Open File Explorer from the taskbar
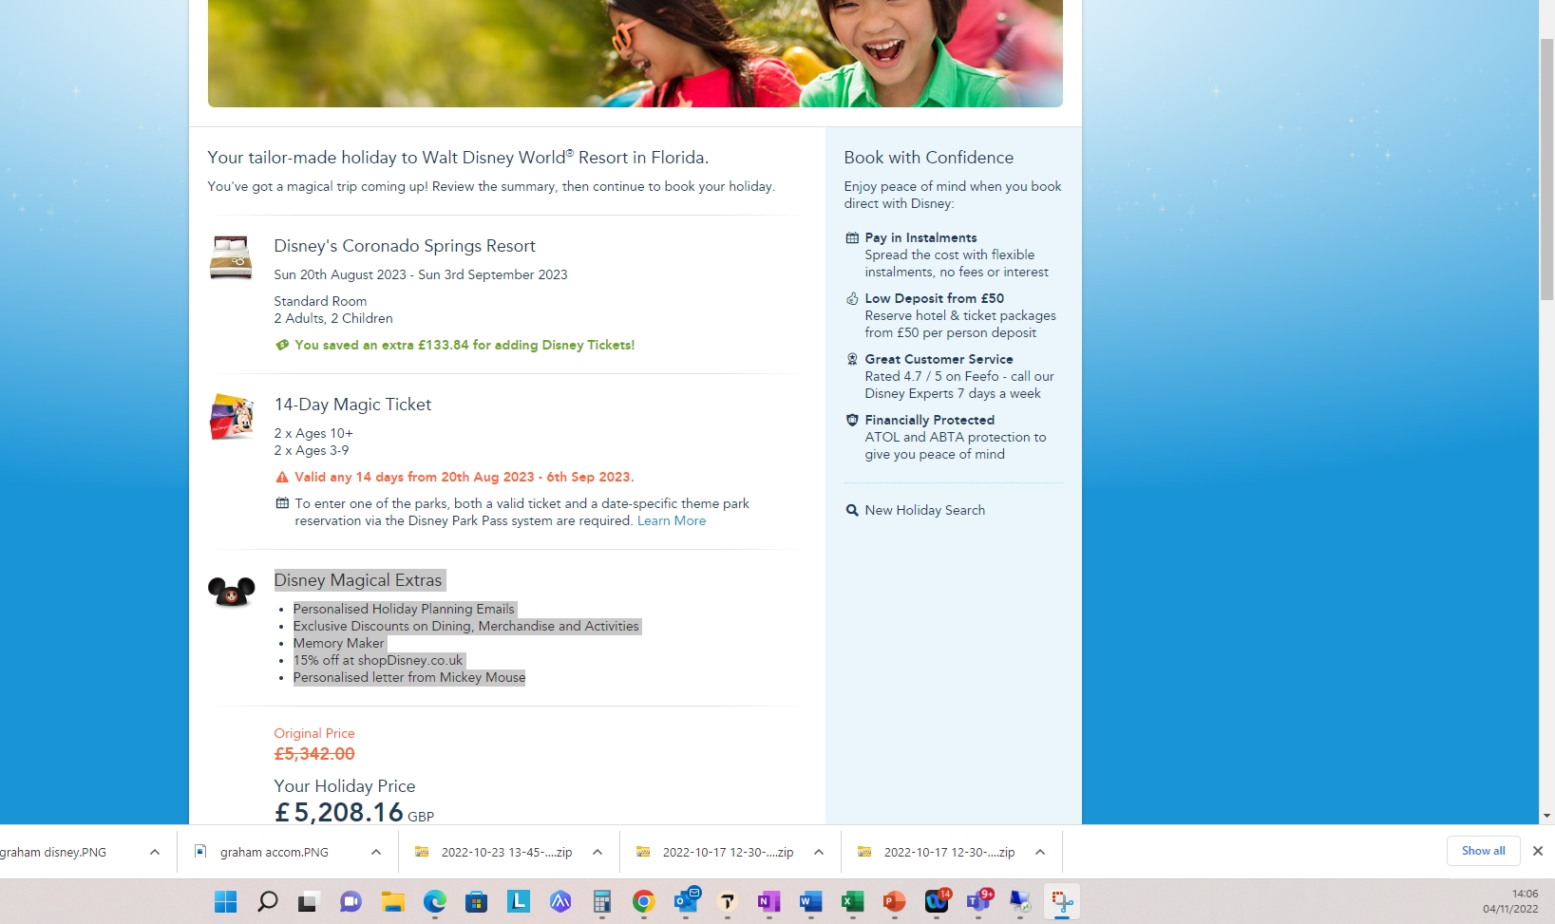The height and width of the screenshot is (924, 1555). (x=392, y=901)
